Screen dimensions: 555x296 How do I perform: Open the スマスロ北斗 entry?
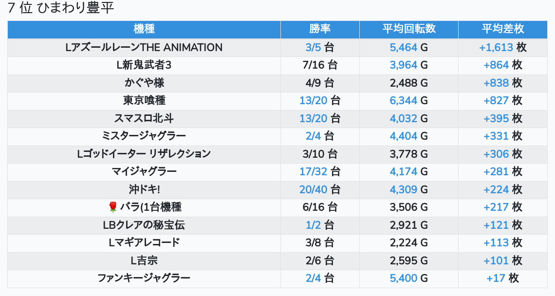(144, 118)
